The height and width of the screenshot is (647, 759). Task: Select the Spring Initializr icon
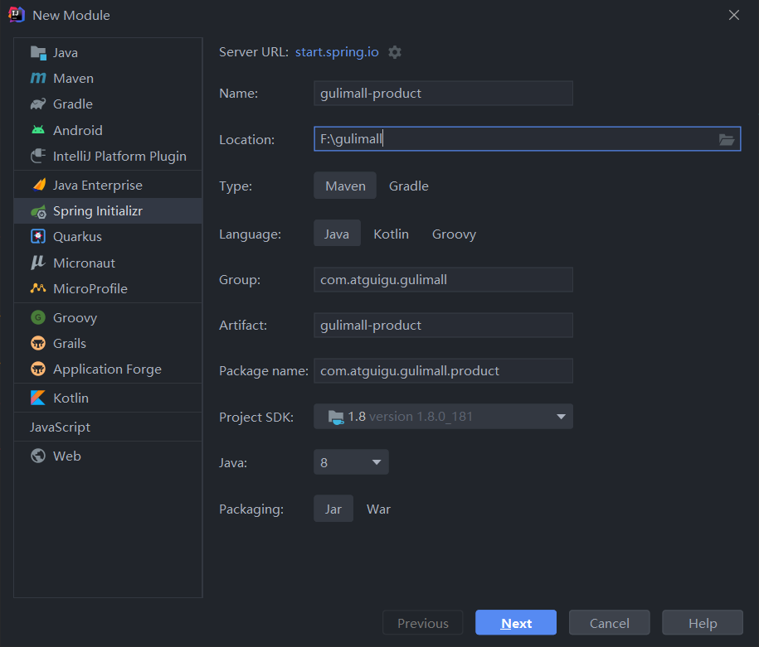pyautogui.click(x=38, y=211)
